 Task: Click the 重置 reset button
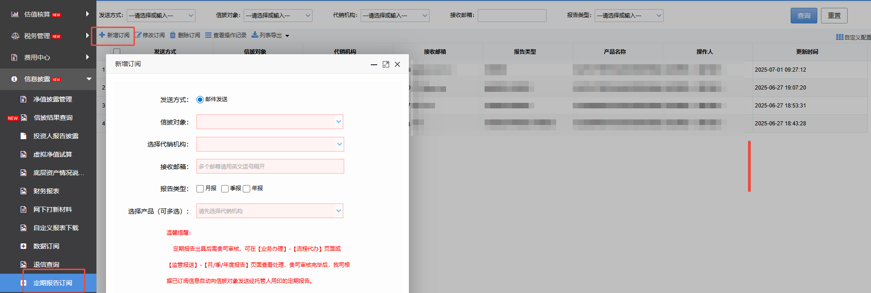(834, 16)
